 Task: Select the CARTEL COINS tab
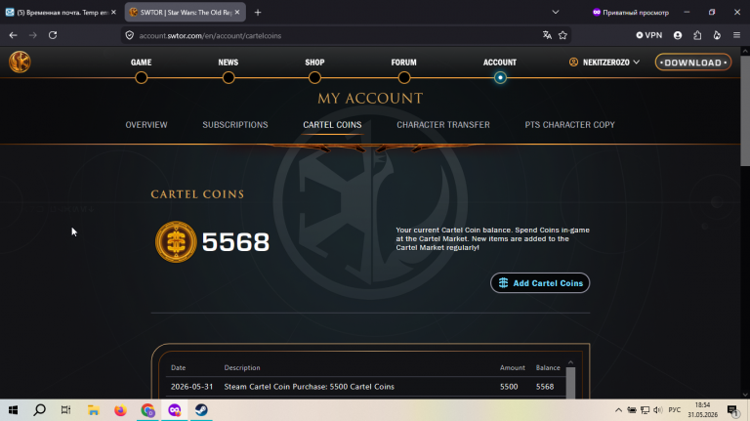coord(332,125)
